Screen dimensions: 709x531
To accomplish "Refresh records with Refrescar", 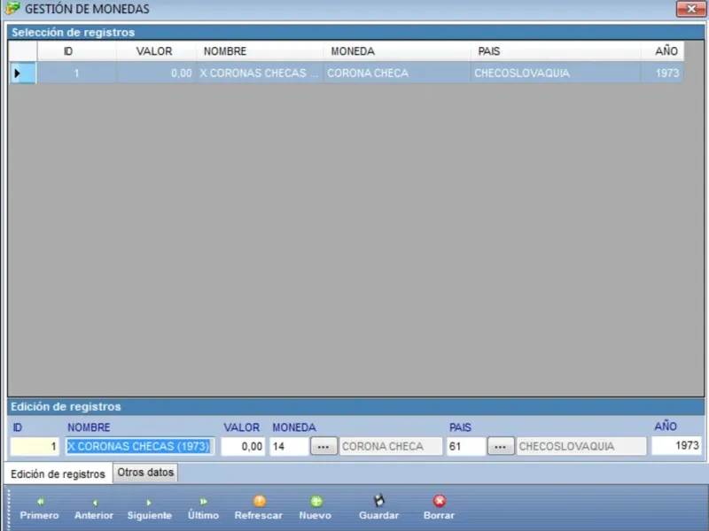I will tap(259, 509).
